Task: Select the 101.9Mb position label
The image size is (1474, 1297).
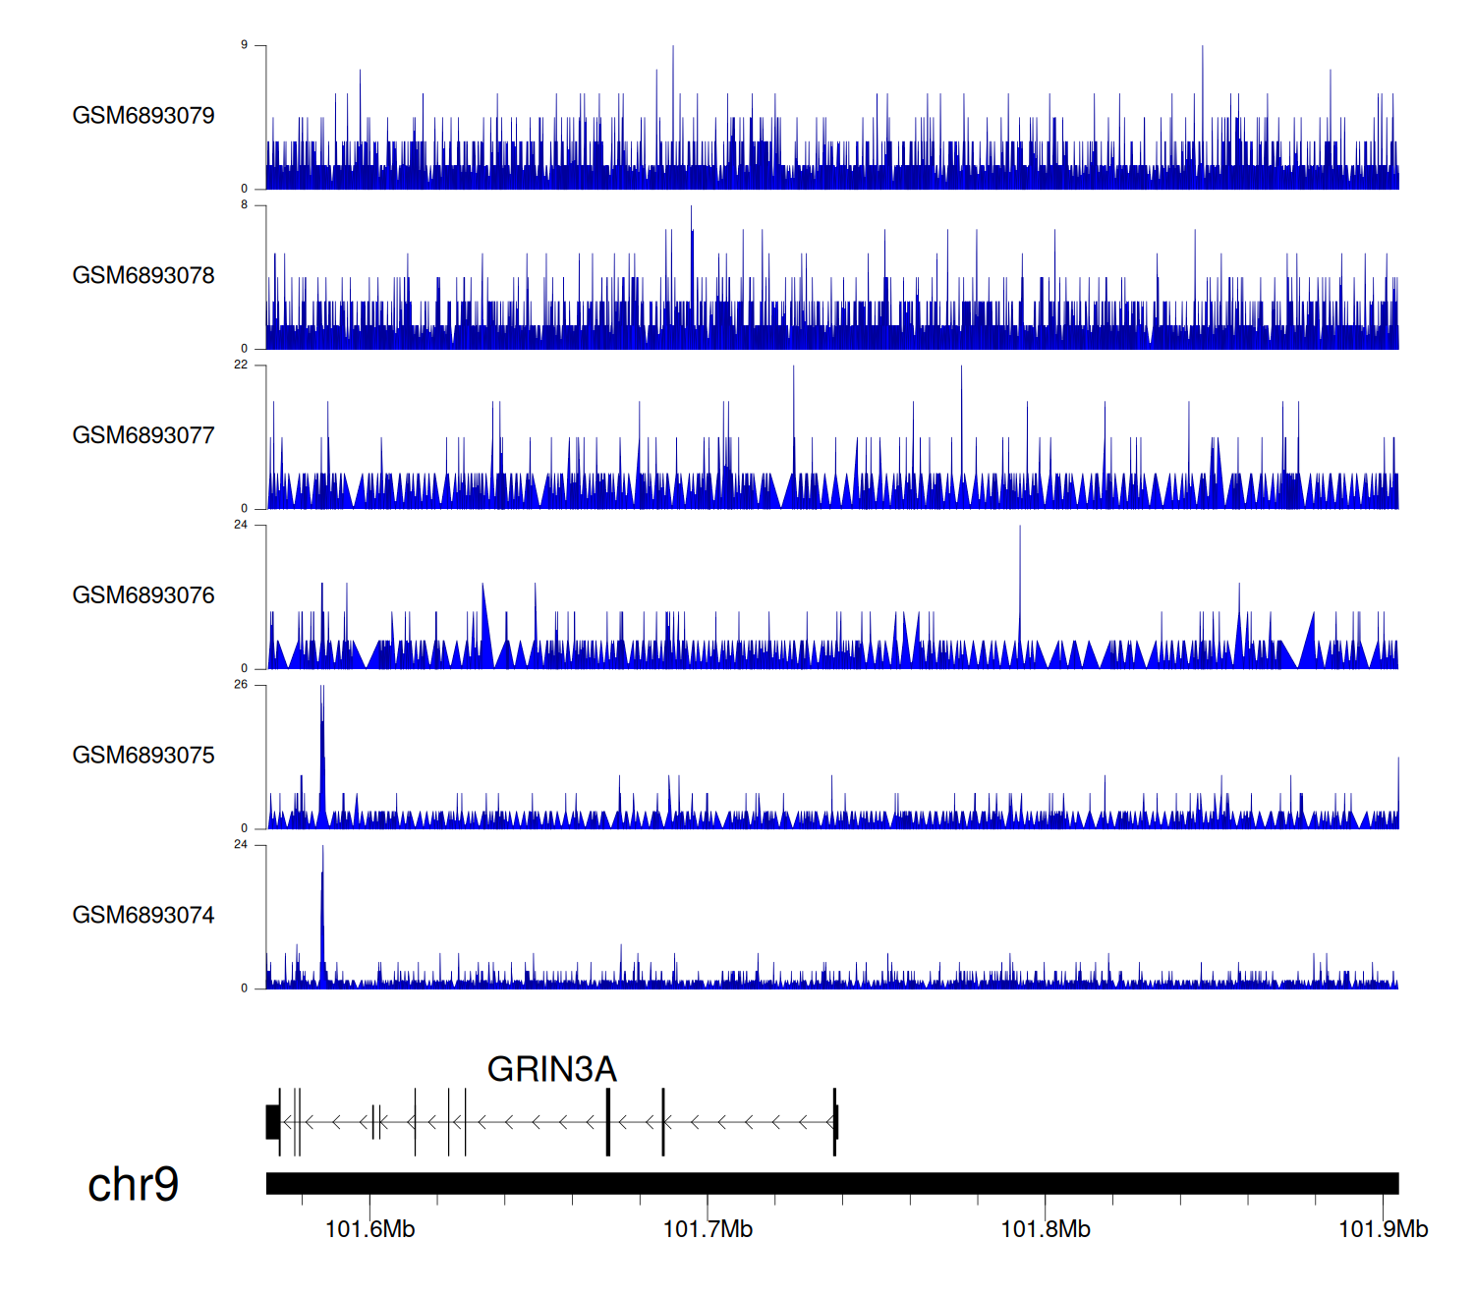Action: coord(1383,1229)
